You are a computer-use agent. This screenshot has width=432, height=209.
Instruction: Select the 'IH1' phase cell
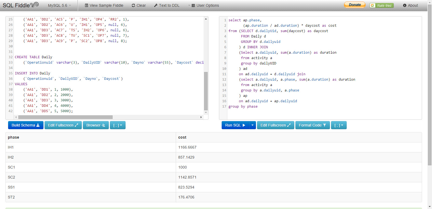[91, 147]
